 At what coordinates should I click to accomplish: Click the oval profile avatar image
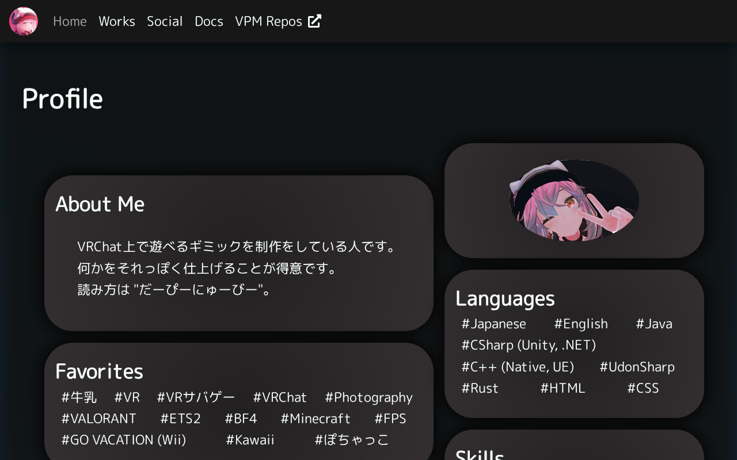(x=574, y=201)
